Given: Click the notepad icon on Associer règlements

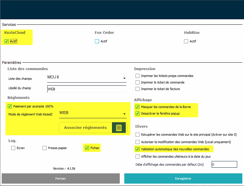Looking at the screenshot, I should click(x=119, y=128).
